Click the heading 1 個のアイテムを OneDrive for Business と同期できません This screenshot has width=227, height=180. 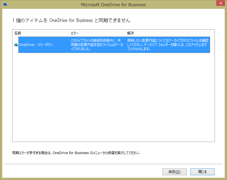(71, 20)
